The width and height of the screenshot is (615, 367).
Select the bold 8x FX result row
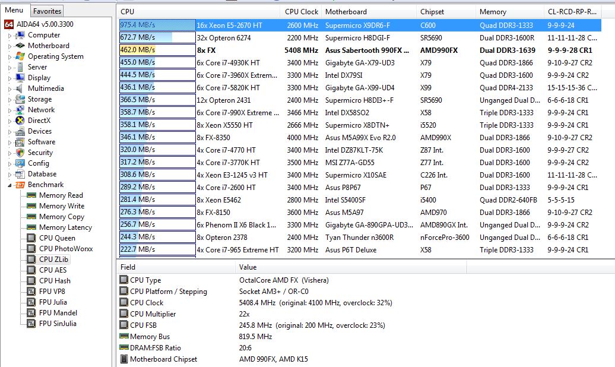360,50
